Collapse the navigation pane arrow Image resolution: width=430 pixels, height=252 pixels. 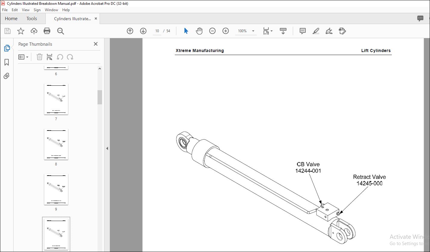pyautogui.click(x=107, y=148)
